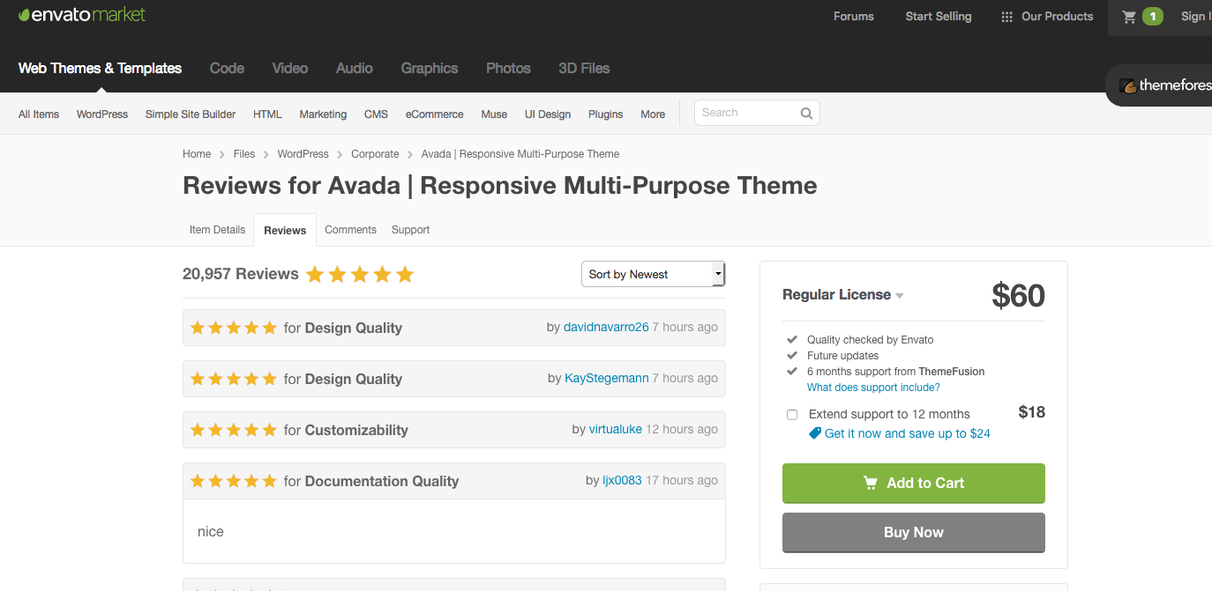
Task: Click the 'nice' review text
Action: coord(211,532)
